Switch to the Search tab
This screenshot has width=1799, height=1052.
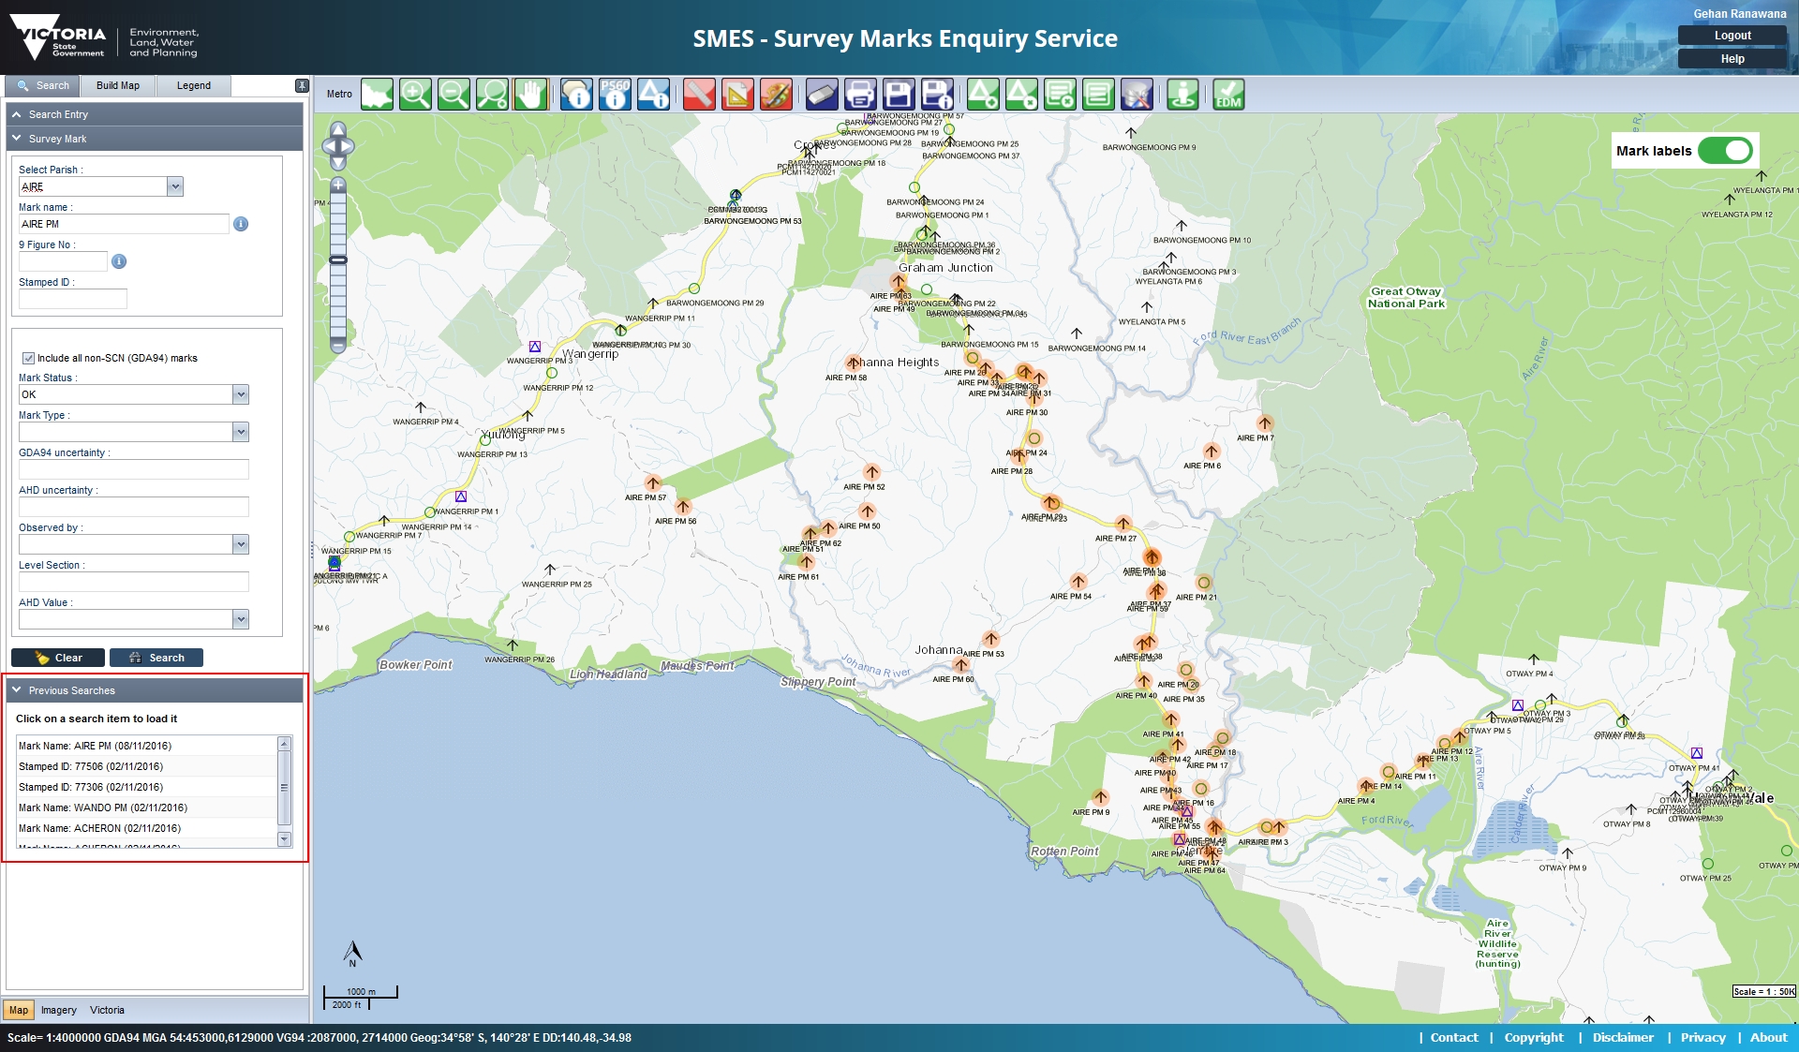(x=43, y=85)
